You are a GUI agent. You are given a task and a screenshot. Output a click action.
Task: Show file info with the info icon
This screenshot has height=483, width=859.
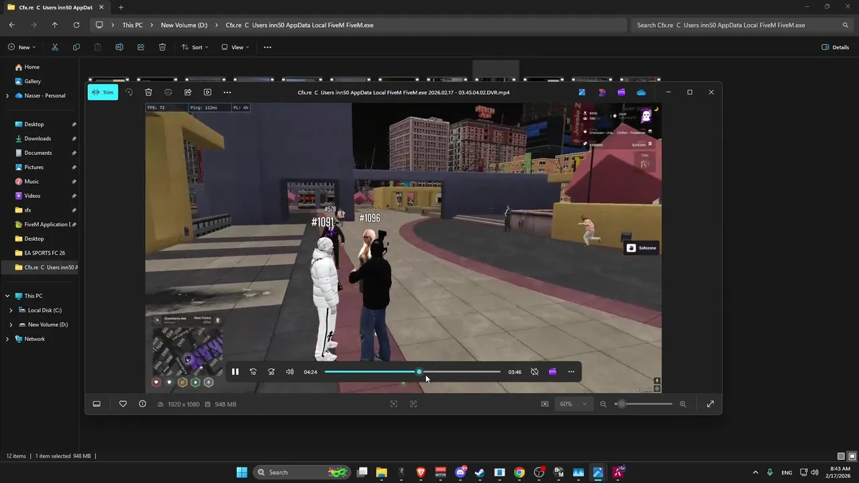(142, 404)
